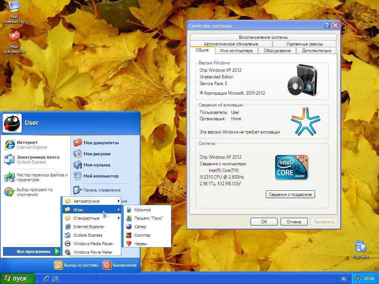Click the text Service Pack 3
Viewport: 379px width, 284px height.
pos(213,84)
